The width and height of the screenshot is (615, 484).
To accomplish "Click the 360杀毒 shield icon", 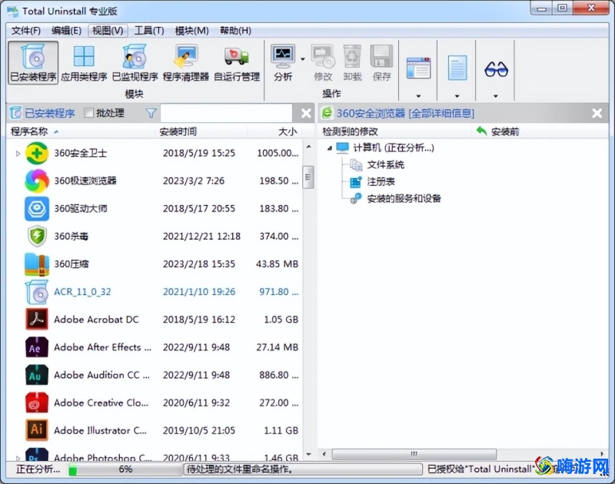I will [x=37, y=237].
